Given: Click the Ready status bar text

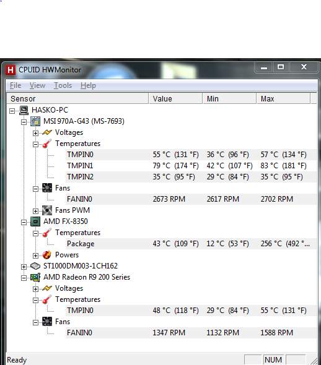Looking at the screenshot, I should click(x=17, y=360).
